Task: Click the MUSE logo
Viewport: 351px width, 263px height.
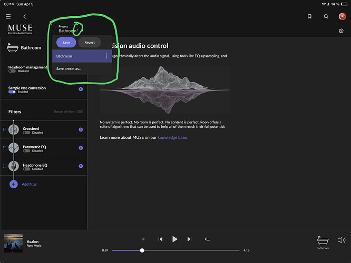Action: pos(20,29)
